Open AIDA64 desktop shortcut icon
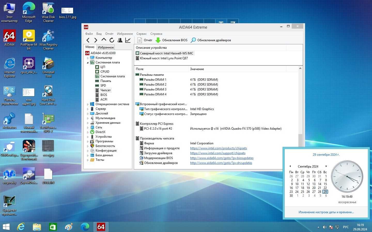Image resolution: width=372 pixels, height=232 pixels. [x=9, y=38]
